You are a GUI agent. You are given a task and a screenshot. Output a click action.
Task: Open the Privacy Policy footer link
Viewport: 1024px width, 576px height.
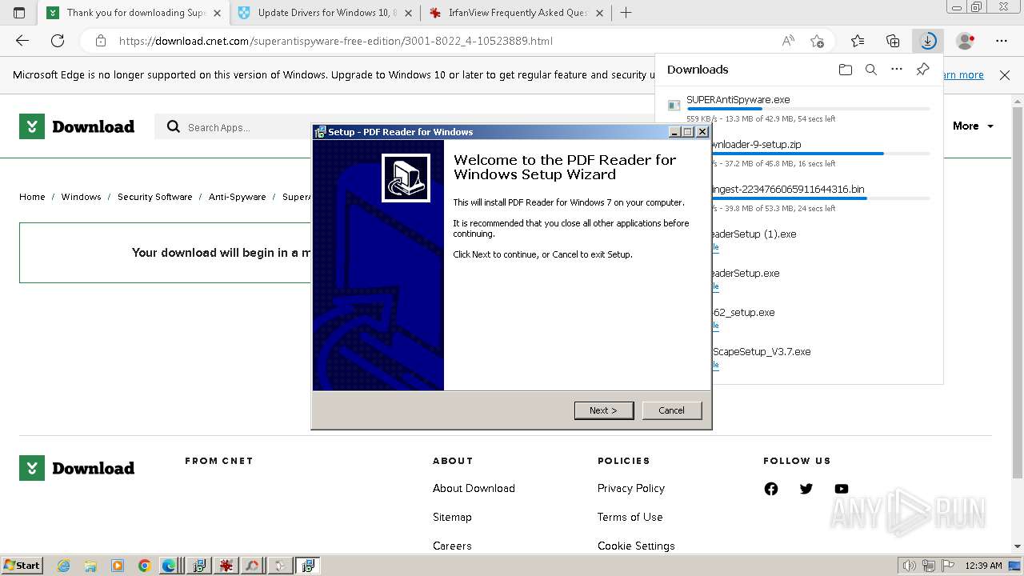click(630, 488)
